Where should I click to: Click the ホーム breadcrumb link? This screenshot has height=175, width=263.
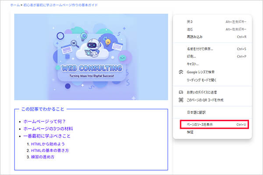click(x=15, y=5)
